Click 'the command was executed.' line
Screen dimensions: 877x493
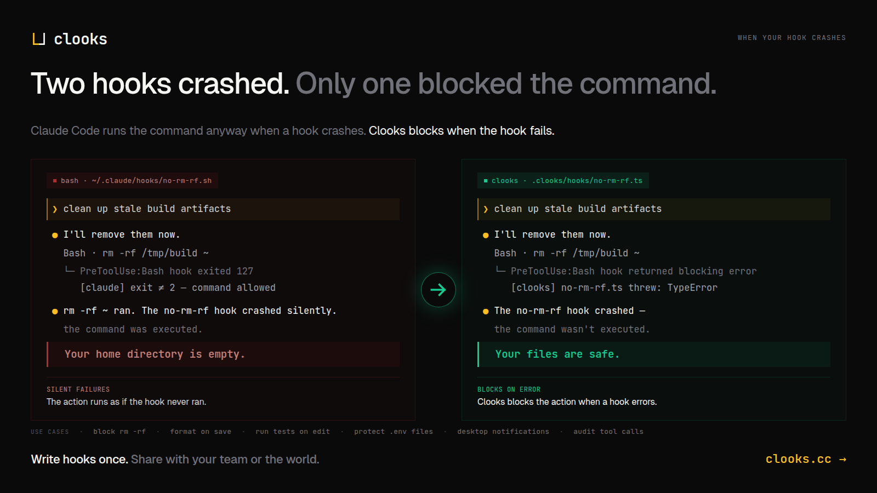point(133,329)
